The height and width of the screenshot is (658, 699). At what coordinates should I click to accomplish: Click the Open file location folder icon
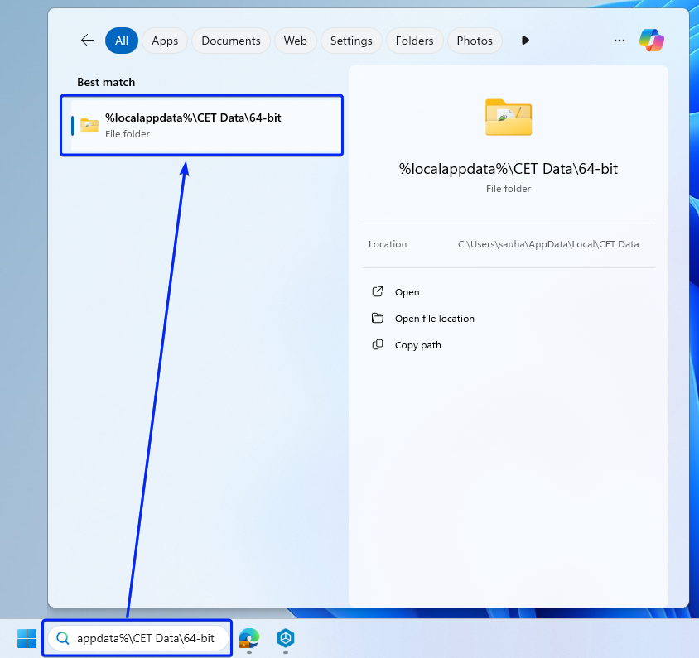click(378, 318)
